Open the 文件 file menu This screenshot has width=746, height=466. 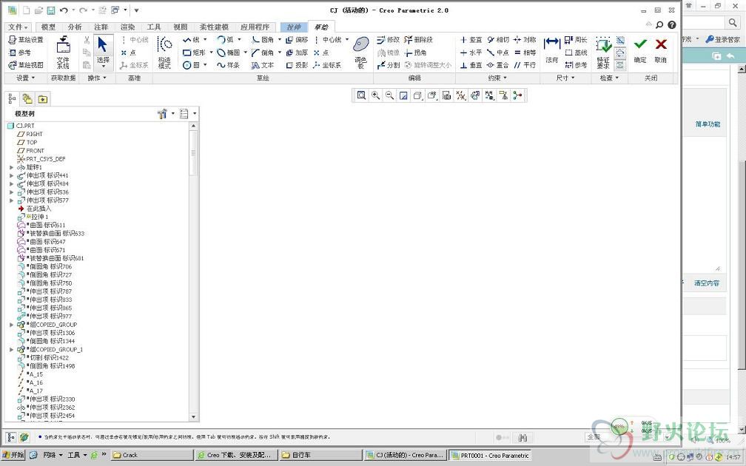click(18, 27)
